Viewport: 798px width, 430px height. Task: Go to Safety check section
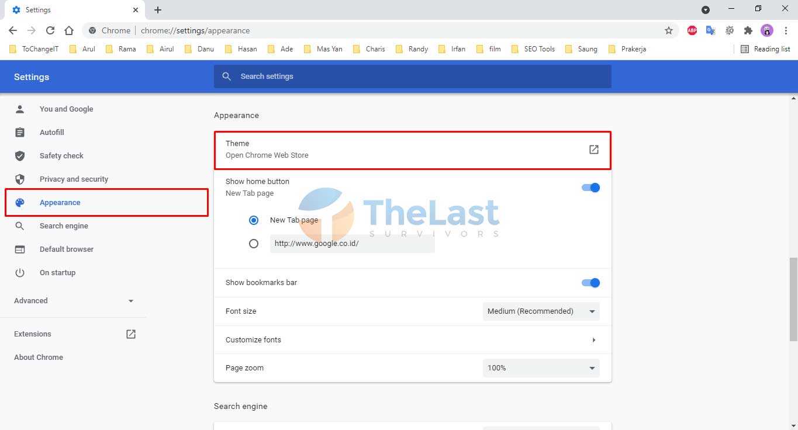61,156
